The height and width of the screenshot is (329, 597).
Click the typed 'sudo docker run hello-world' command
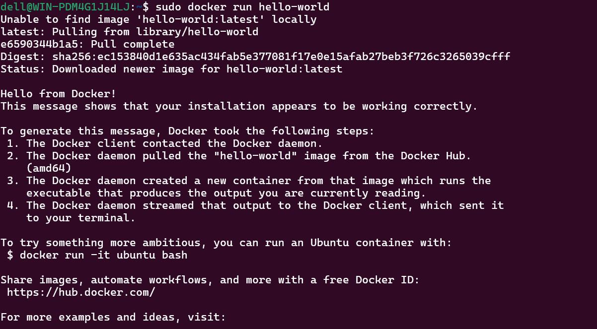click(x=242, y=7)
